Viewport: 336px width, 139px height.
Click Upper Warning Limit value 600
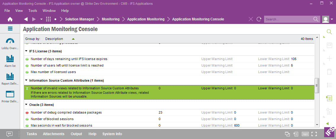click(237, 125)
